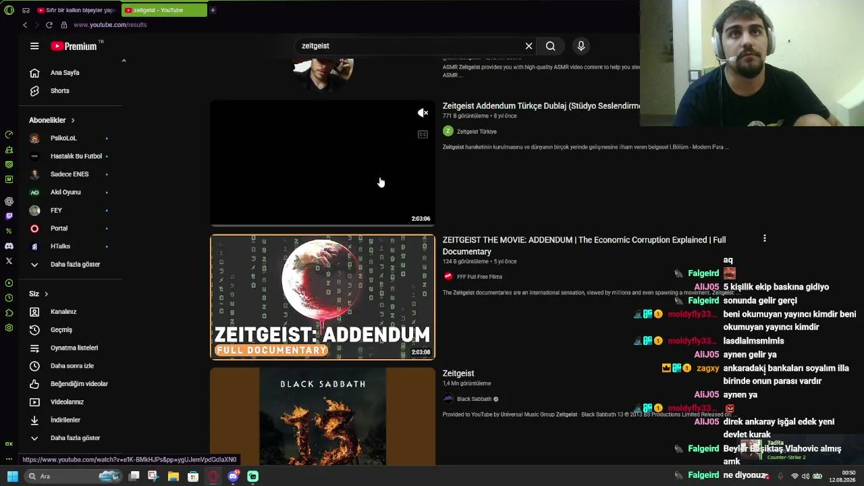Screen dimensions: 864x486
Task: Open the Zeitgeist Addendum Türkçe Dublaj video title
Action: (x=541, y=106)
